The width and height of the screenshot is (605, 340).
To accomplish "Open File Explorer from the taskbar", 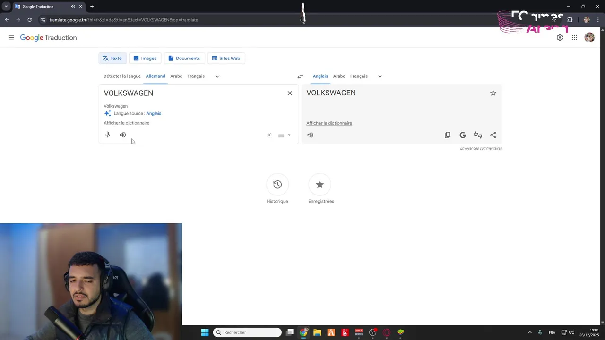I will [x=317, y=332].
